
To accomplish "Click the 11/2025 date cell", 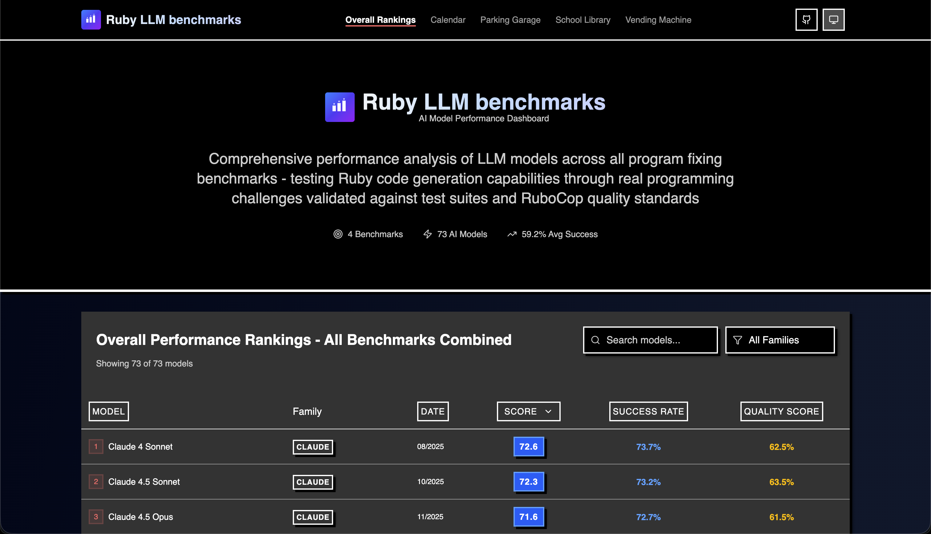I will (x=430, y=517).
